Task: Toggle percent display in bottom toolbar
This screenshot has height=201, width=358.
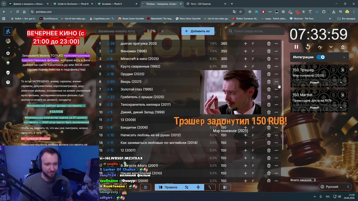Action: (x=187, y=187)
